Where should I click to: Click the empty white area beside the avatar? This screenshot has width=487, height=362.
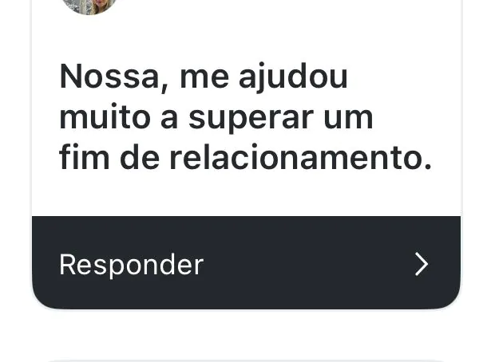tap(279, 16)
